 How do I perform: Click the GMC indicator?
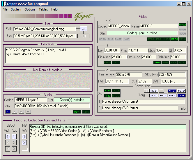[x=110, y=39]
